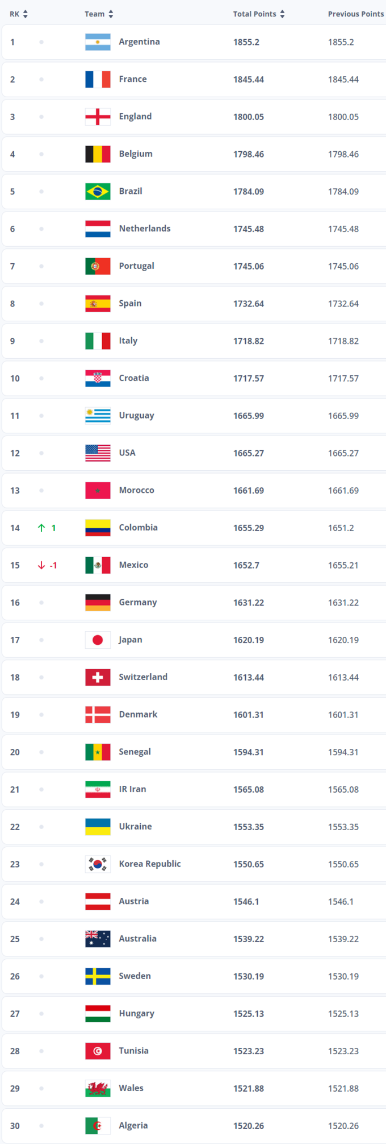386x1144 pixels.
Task: Open the IR Iran team link
Action: (132, 789)
